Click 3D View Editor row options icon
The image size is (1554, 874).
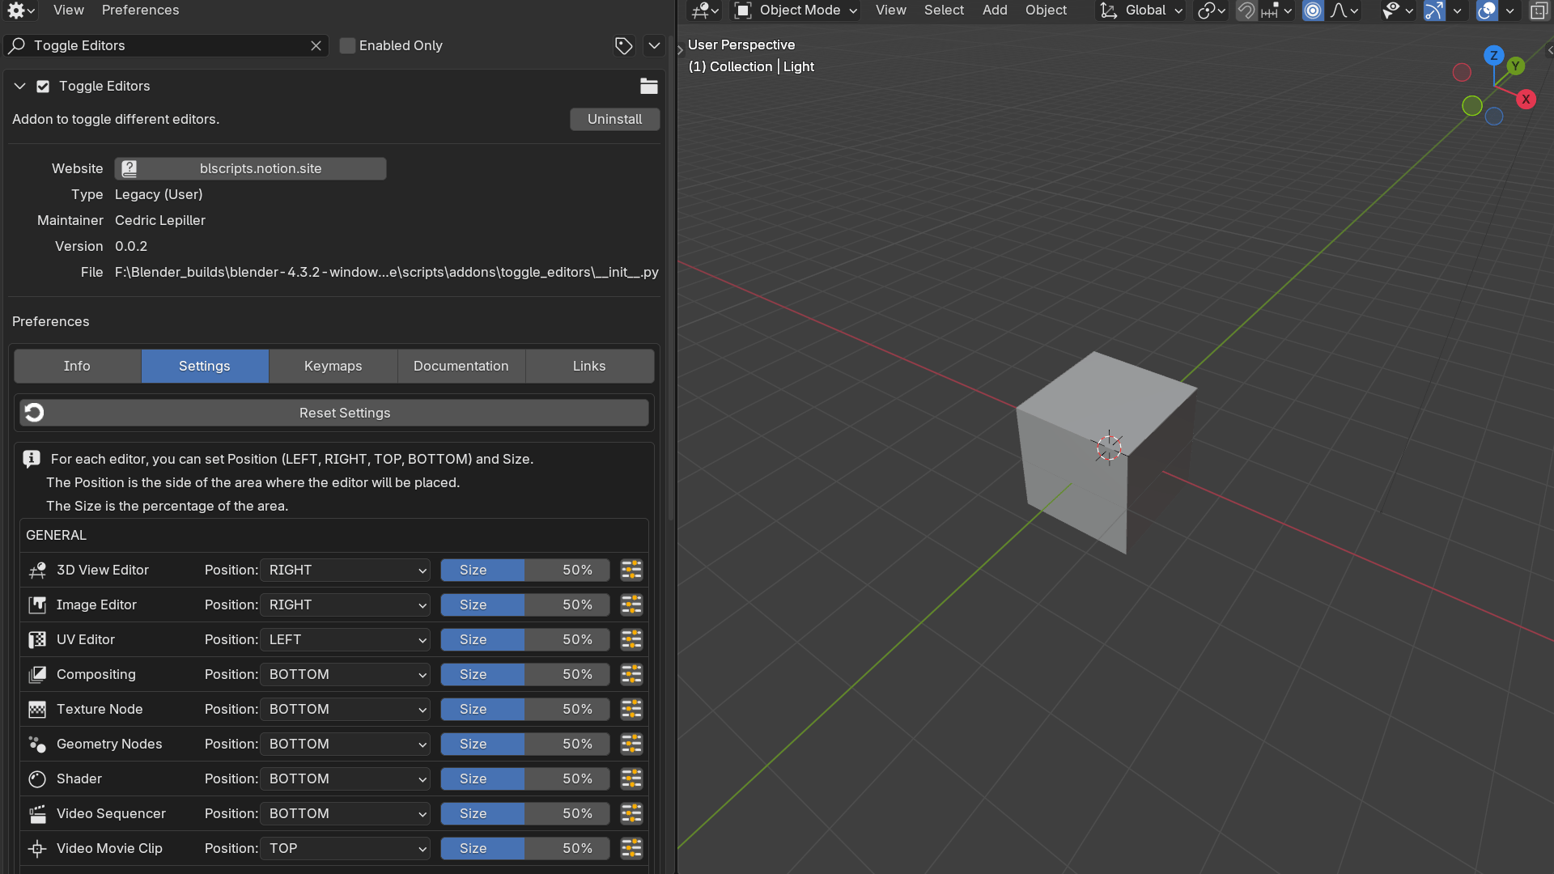coord(631,570)
